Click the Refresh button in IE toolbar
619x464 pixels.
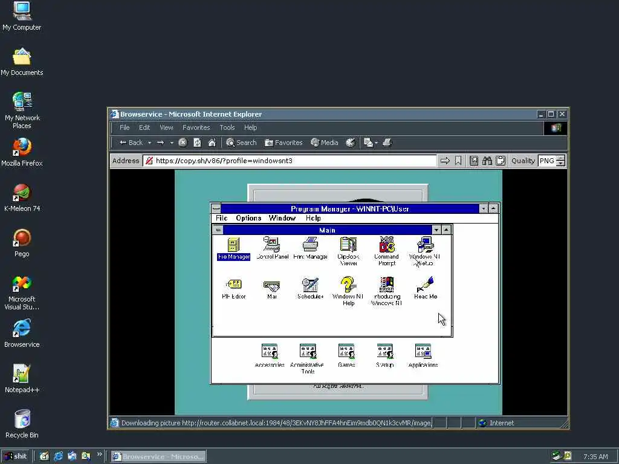[x=197, y=143]
